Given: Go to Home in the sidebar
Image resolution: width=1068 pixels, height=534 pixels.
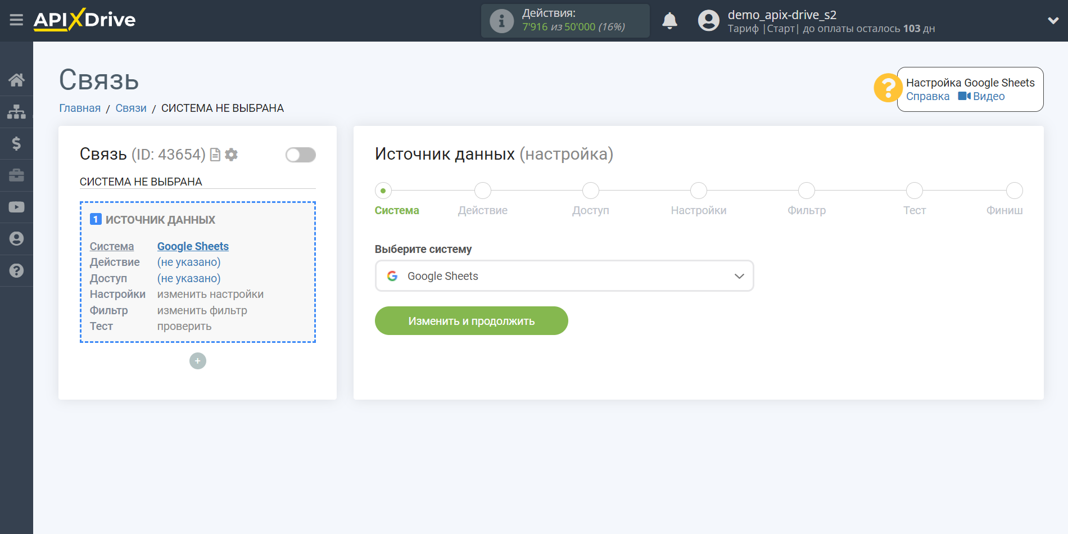Looking at the screenshot, I should tap(16, 80).
